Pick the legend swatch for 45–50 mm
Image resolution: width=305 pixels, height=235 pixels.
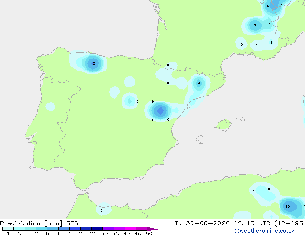click(x=141, y=229)
